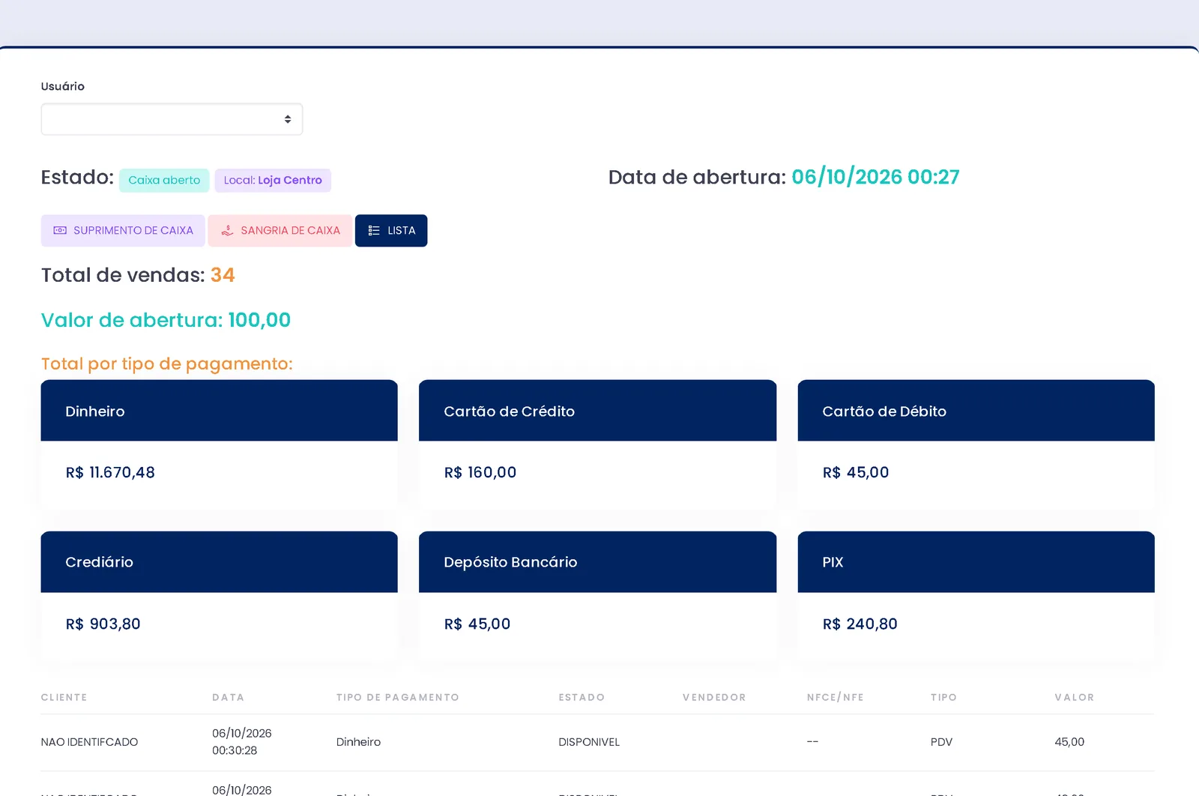Screen dimensions: 1199x796
Task: Open the Usuário dropdown
Action: click(172, 119)
